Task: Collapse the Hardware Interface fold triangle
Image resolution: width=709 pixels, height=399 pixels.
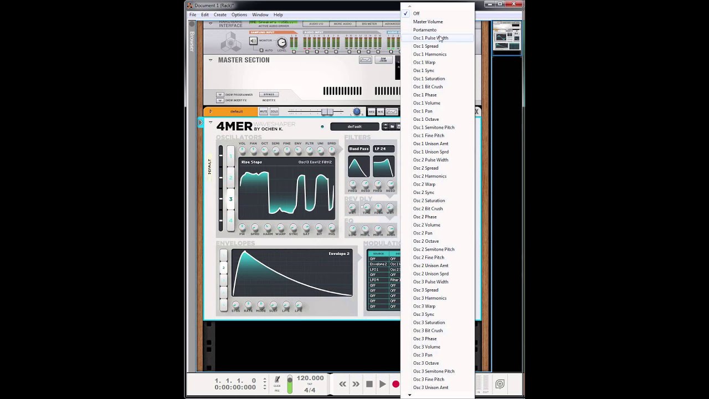Action: point(210,24)
